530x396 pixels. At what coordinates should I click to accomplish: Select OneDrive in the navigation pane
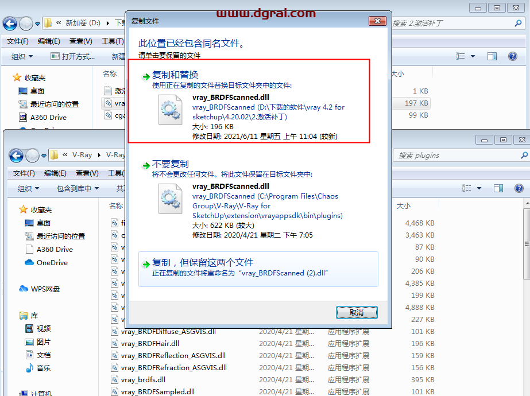[52, 262]
